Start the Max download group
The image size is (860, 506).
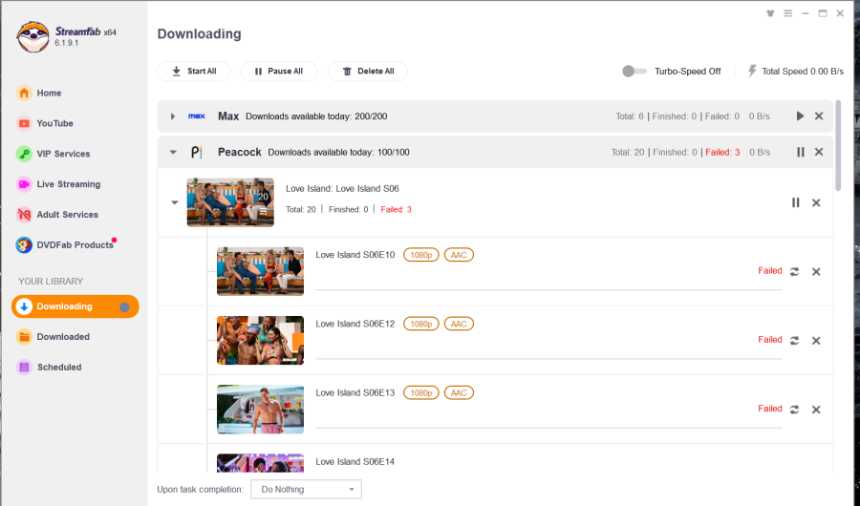[800, 116]
